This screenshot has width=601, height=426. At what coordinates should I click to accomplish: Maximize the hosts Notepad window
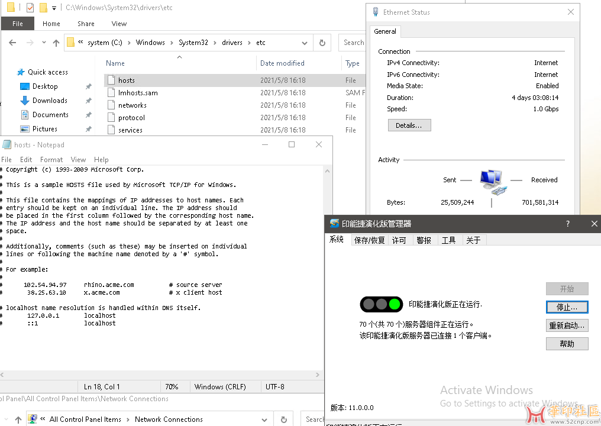click(292, 144)
